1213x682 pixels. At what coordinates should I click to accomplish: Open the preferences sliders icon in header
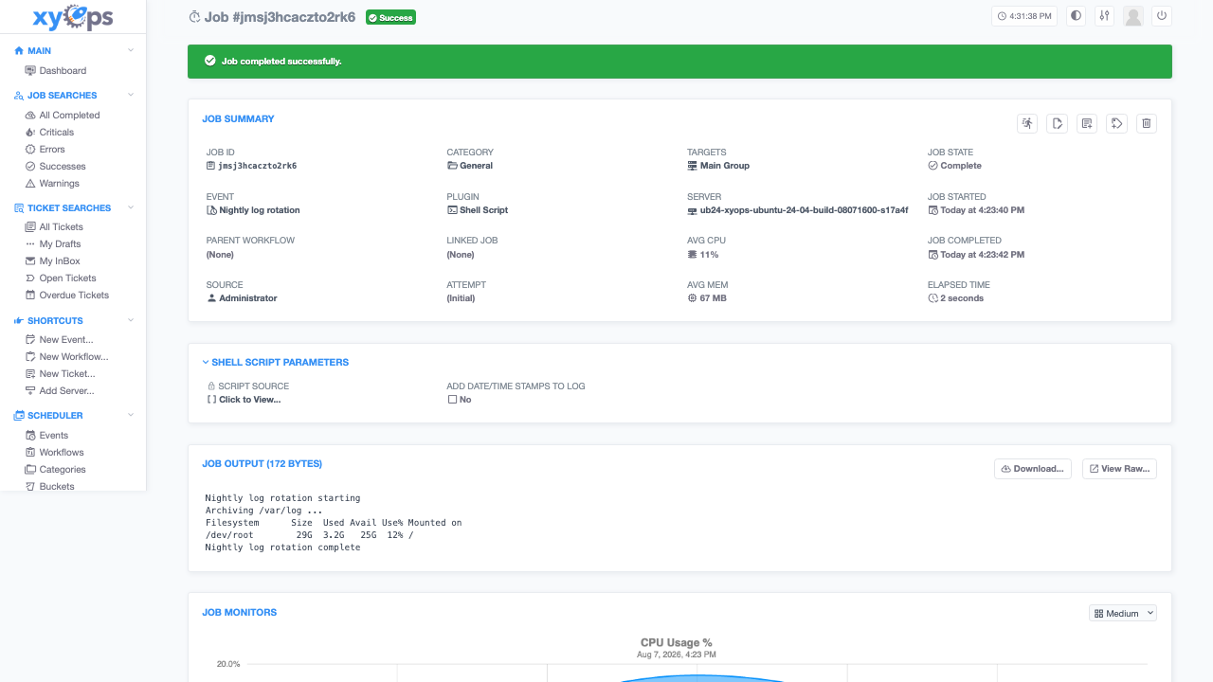[x=1104, y=16]
